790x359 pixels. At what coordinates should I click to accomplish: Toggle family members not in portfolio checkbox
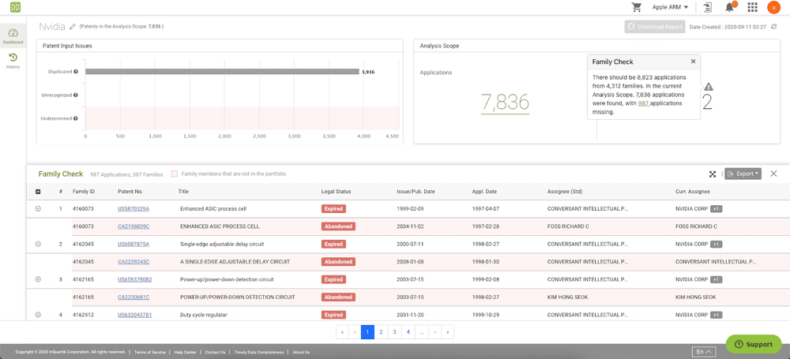click(175, 174)
